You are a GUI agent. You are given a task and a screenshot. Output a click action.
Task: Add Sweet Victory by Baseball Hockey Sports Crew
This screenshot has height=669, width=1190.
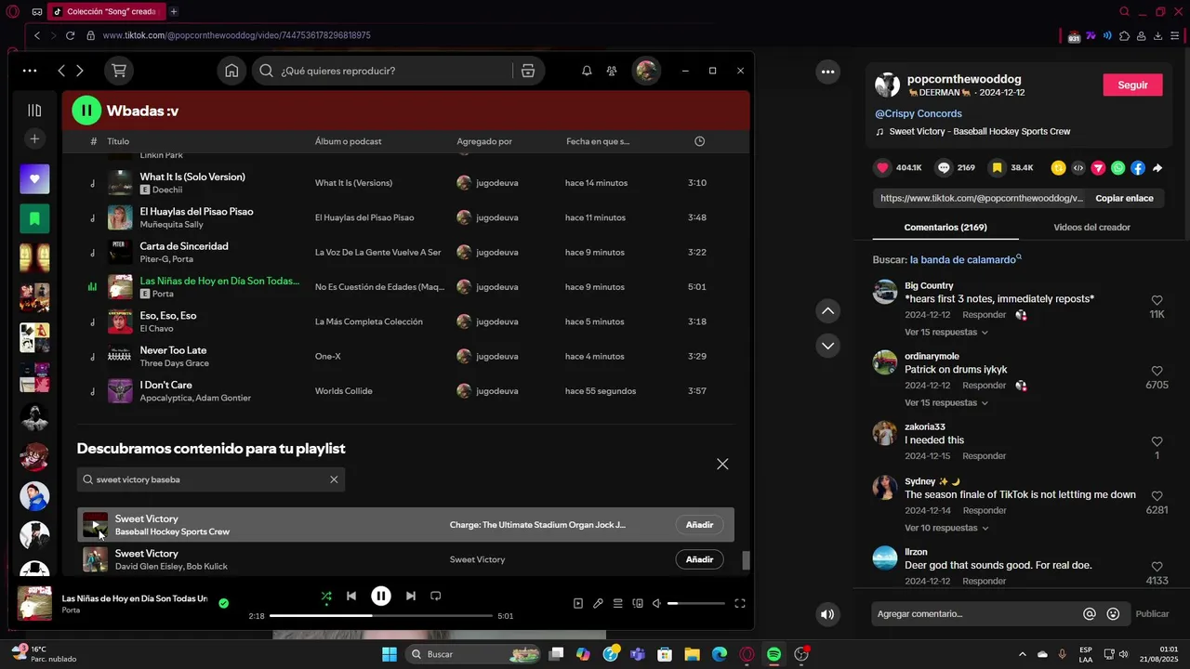pos(699,525)
